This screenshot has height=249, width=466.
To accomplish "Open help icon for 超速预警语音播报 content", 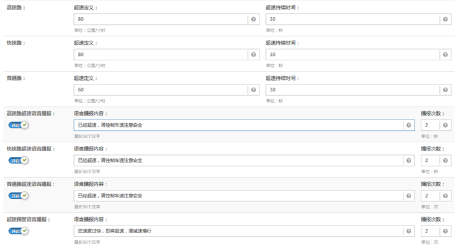I will (409, 231).
